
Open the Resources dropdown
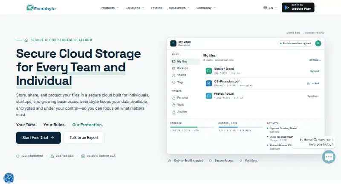tap(179, 8)
